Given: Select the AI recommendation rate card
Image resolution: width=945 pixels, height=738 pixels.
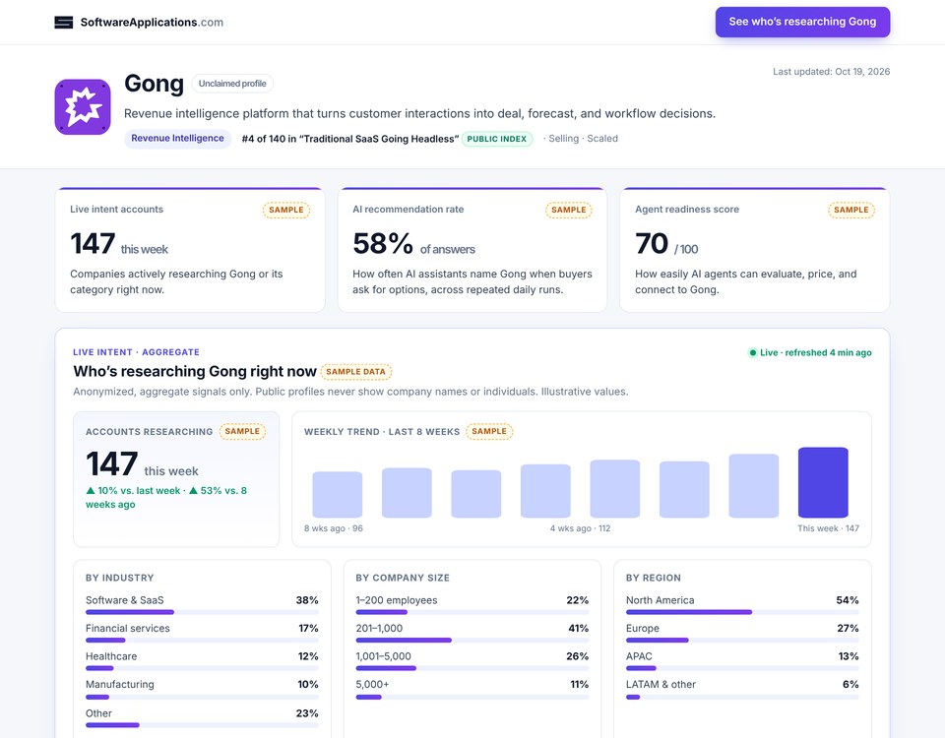Looking at the screenshot, I should (x=472, y=249).
